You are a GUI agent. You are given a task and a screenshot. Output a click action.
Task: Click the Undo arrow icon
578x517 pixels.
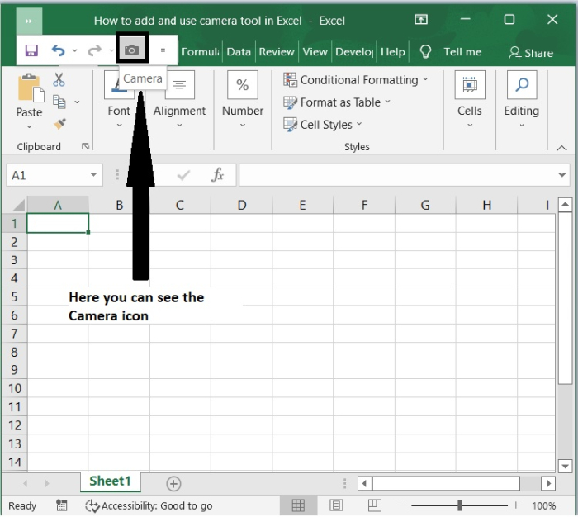pyautogui.click(x=59, y=50)
